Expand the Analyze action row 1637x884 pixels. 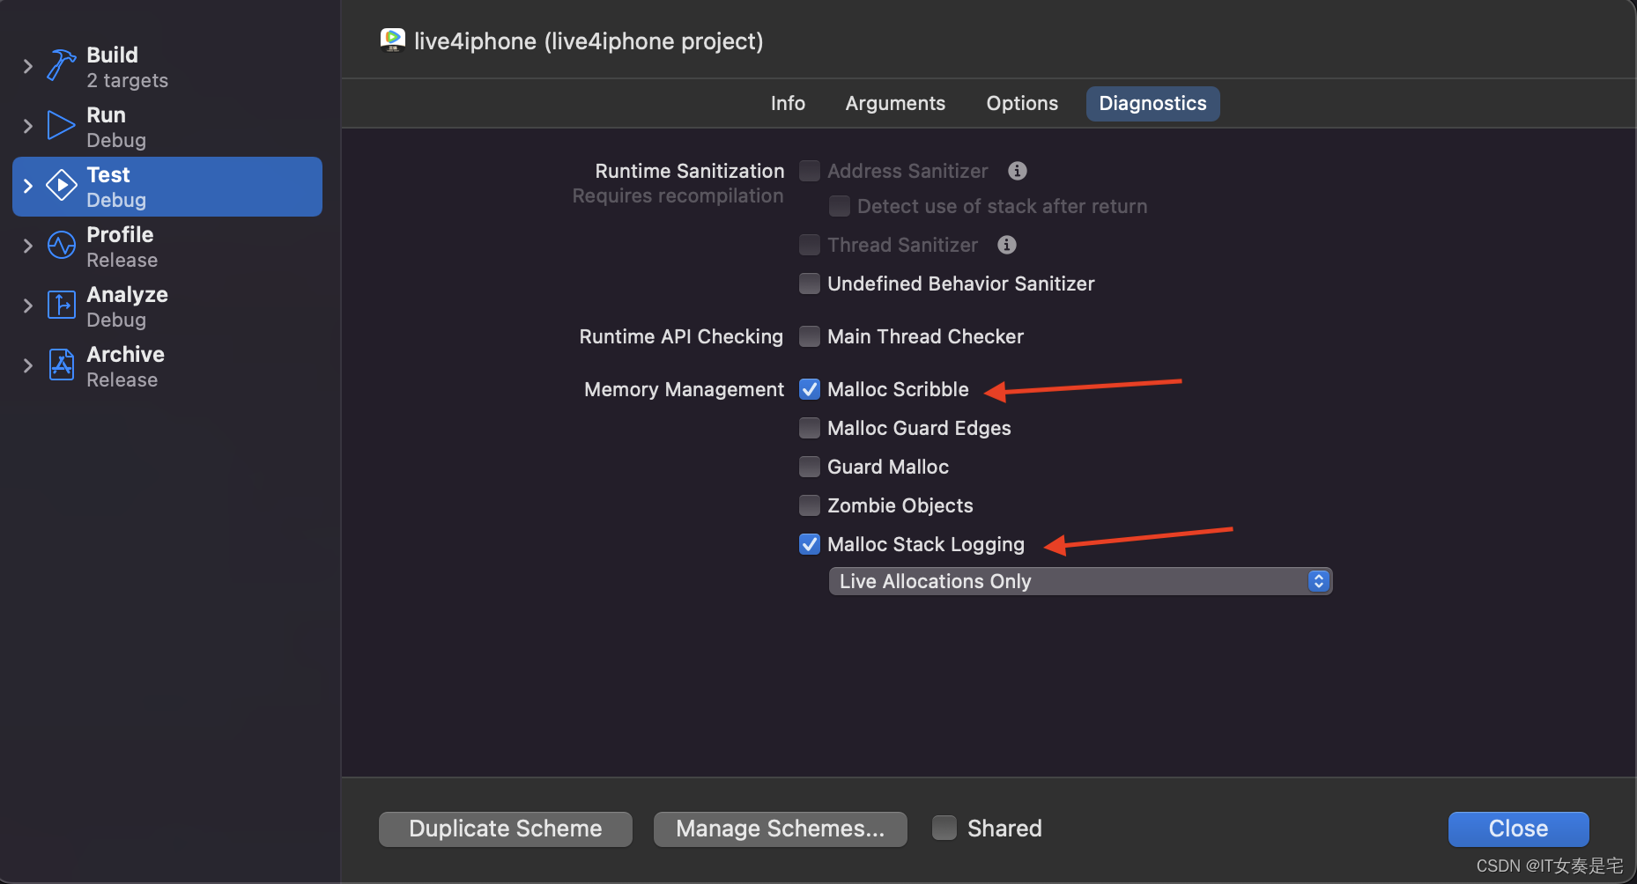(x=27, y=306)
